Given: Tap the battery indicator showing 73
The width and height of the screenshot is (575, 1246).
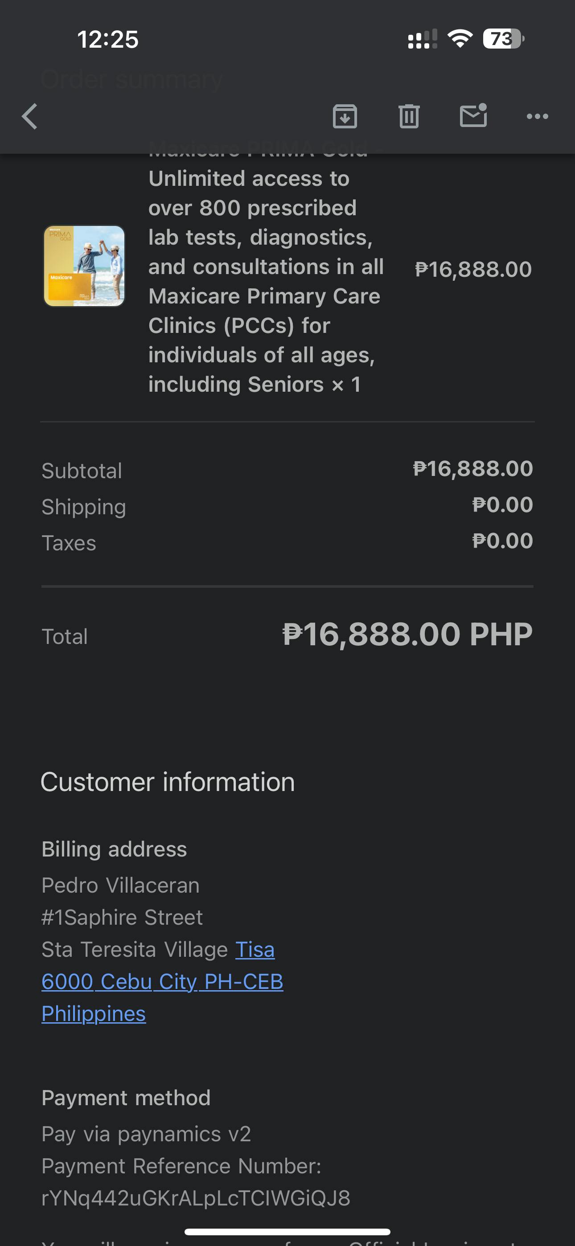Looking at the screenshot, I should tap(503, 39).
